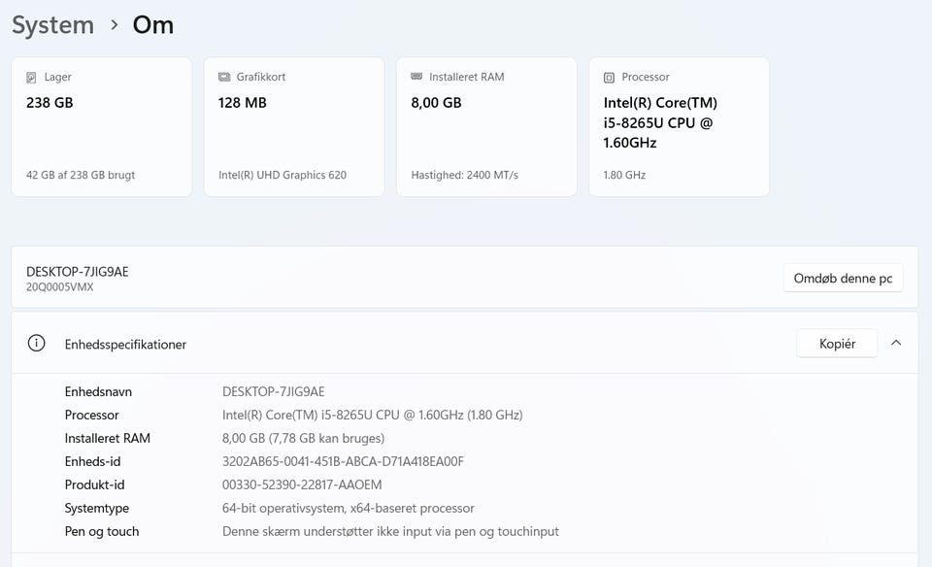Collapse the Enhedsspecifikationer section with the chevron
Screen dimensions: 932x567
click(x=895, y=343)
